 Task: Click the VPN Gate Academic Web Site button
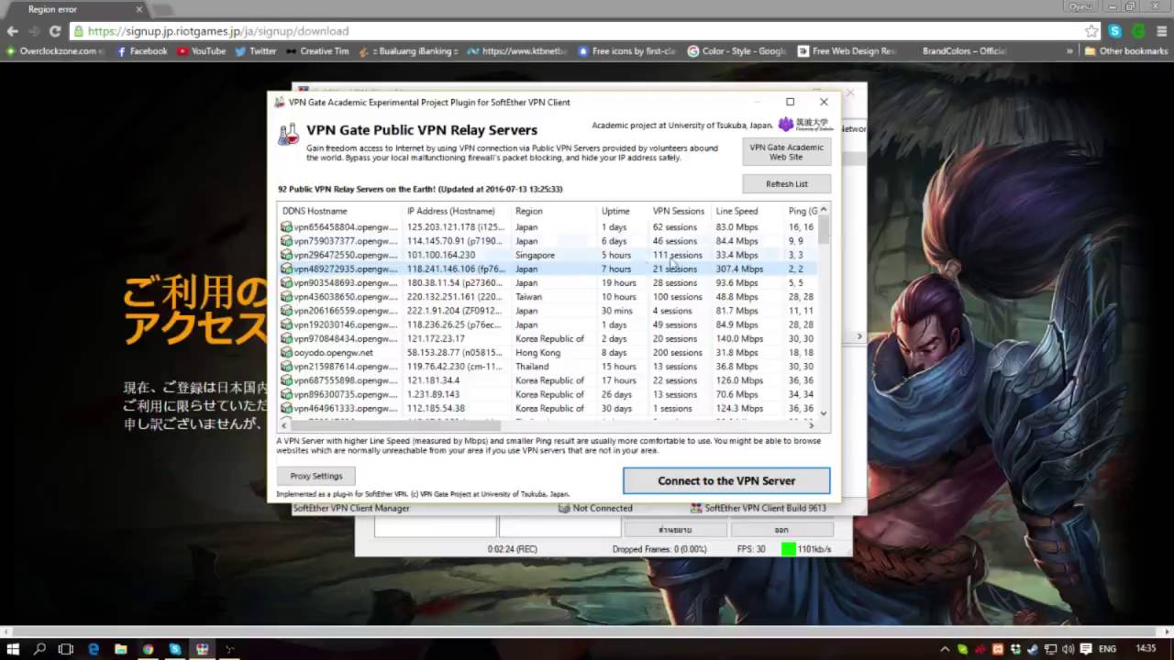tap(786, 152)
